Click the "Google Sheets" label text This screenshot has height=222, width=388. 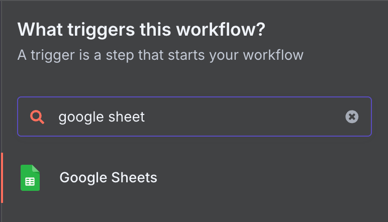point(108,178)
